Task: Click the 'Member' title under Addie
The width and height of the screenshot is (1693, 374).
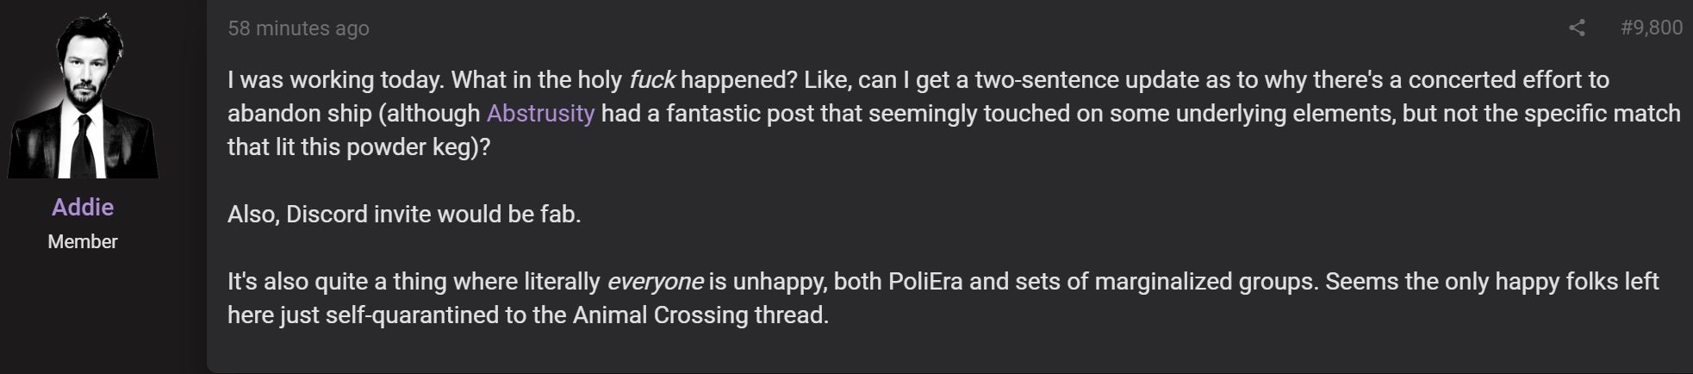Action: (x=83, y=241)
